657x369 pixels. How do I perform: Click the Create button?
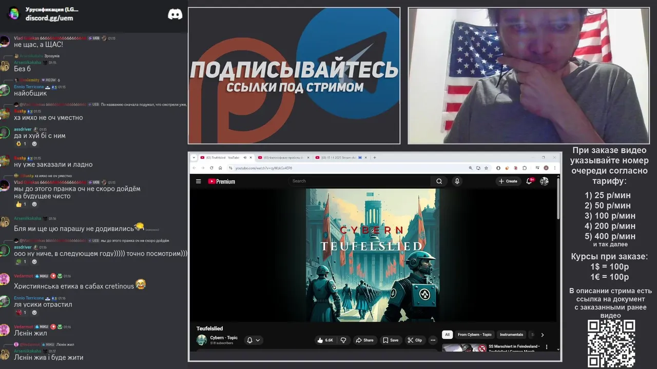coord(508,181)
